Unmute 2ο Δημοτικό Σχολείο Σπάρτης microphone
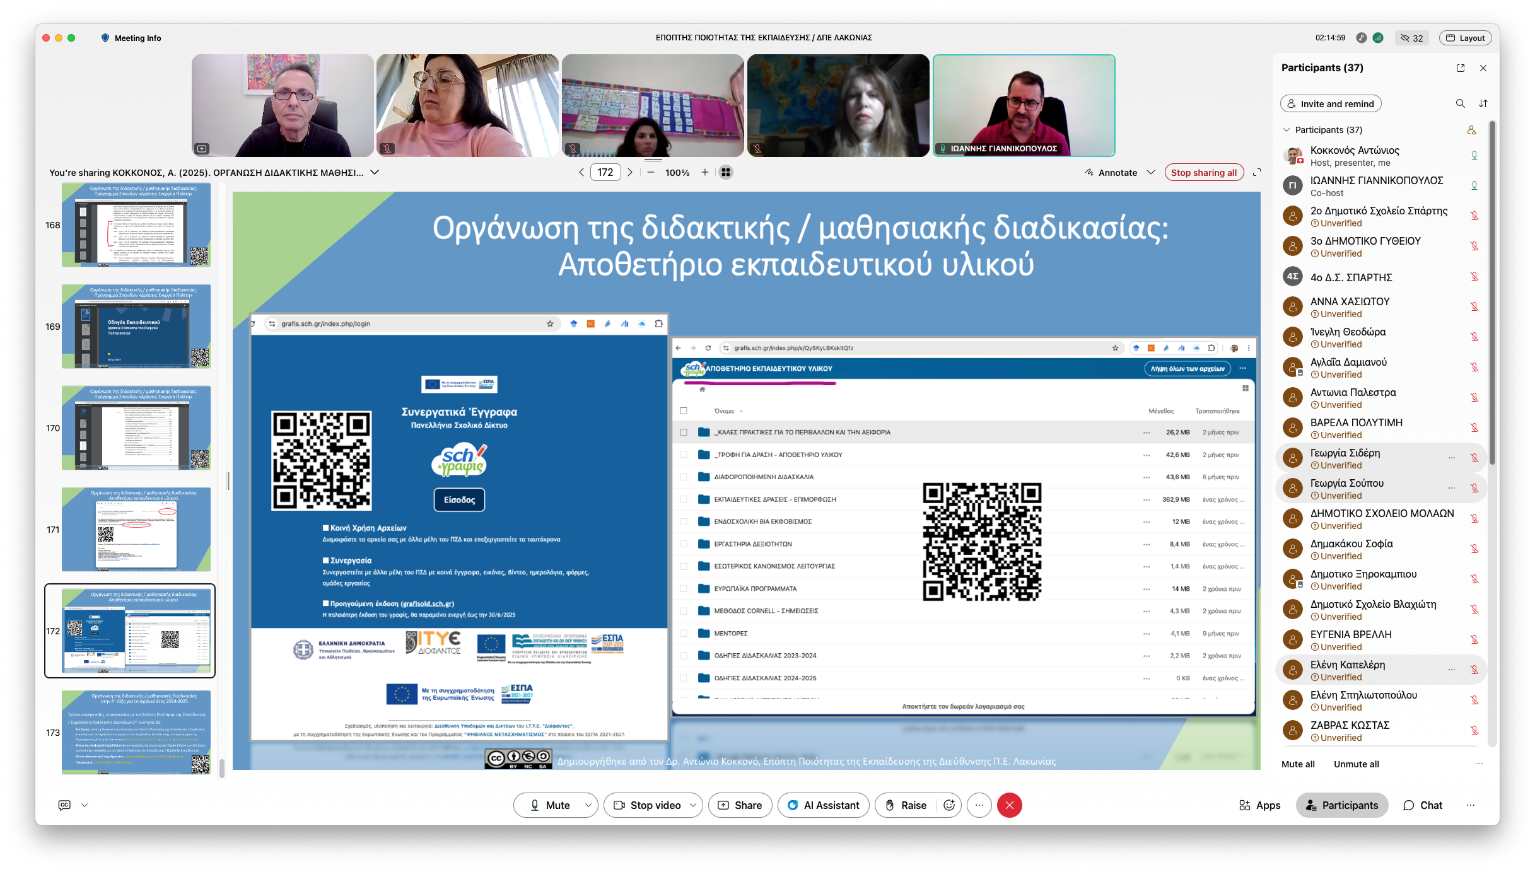This screenshot has width=1535, height=872. pos(1474,216)
